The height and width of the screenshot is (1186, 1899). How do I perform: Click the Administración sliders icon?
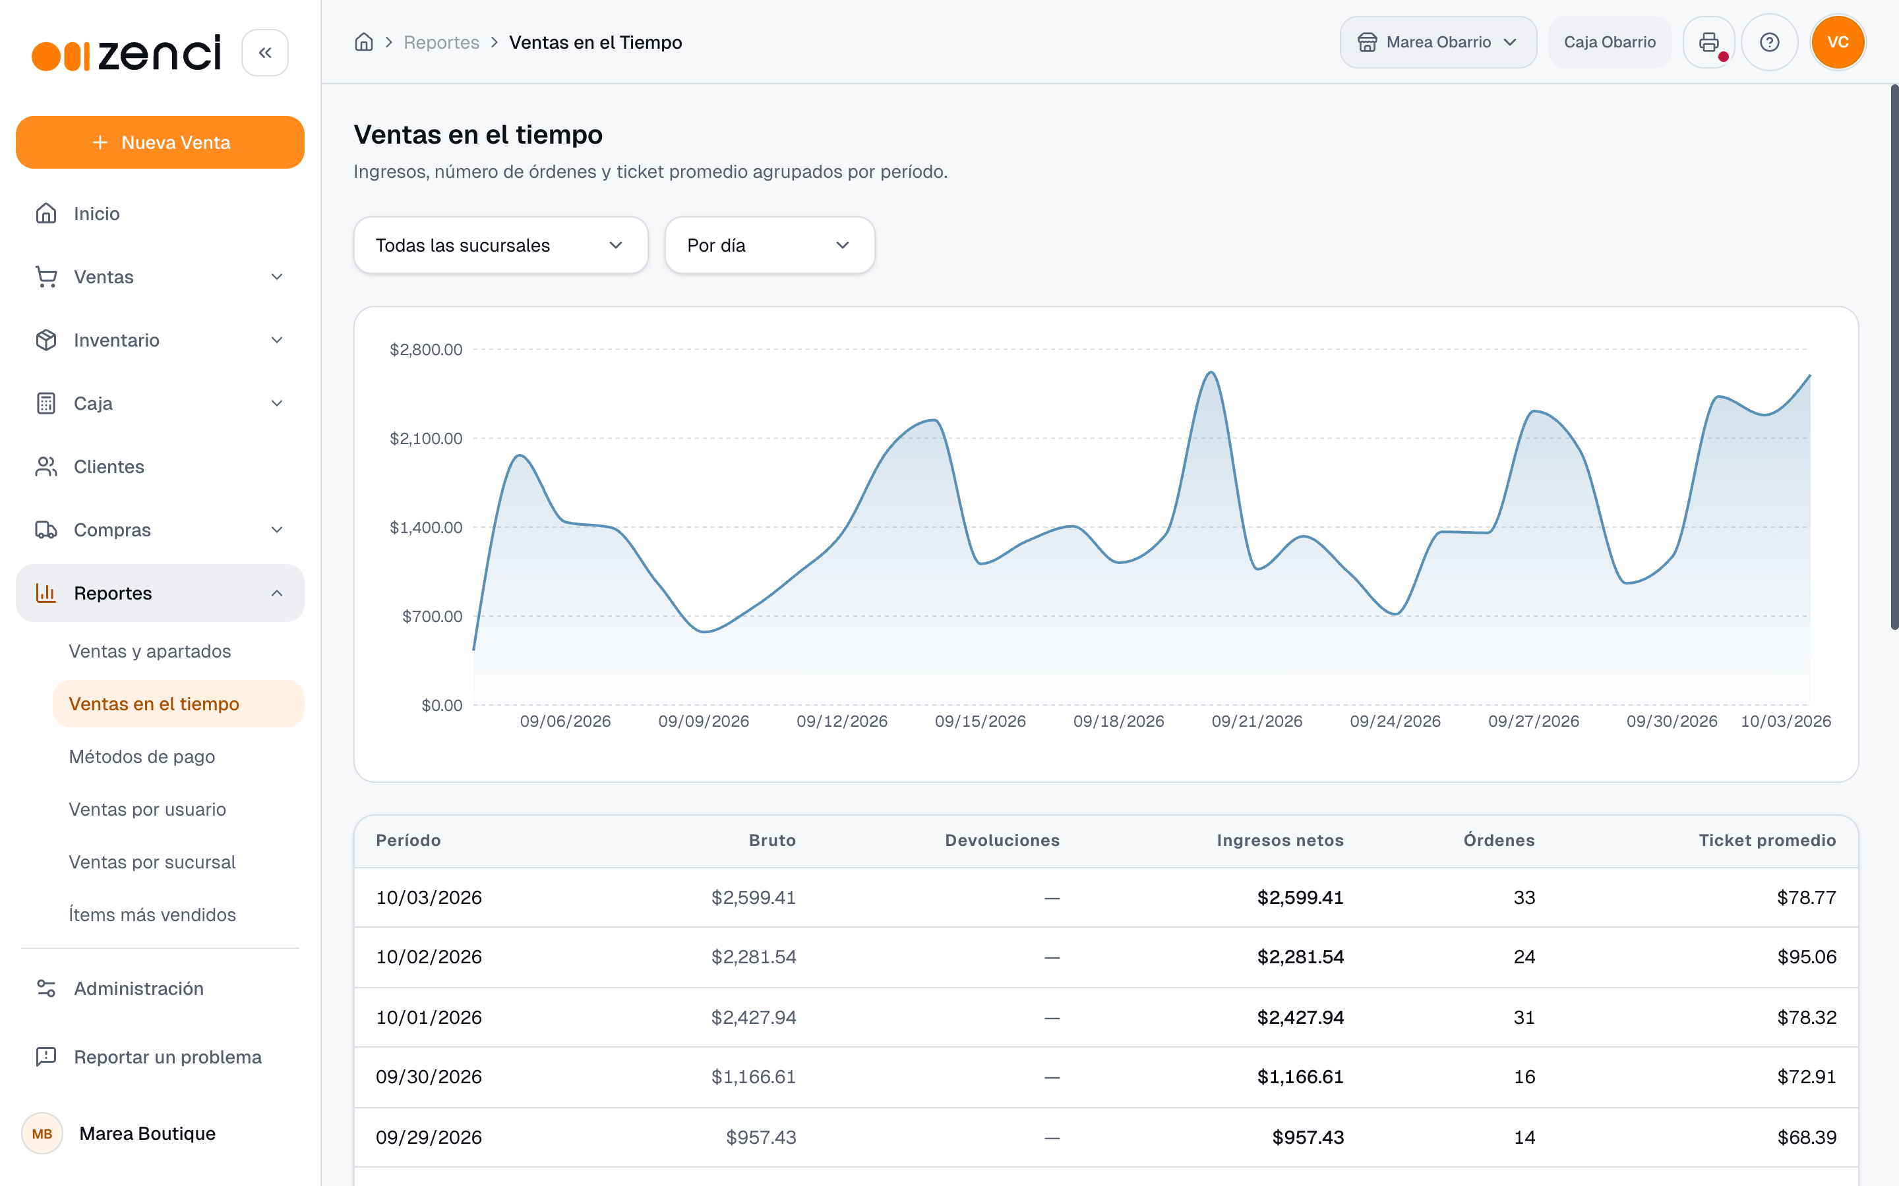tap(46, 988)
